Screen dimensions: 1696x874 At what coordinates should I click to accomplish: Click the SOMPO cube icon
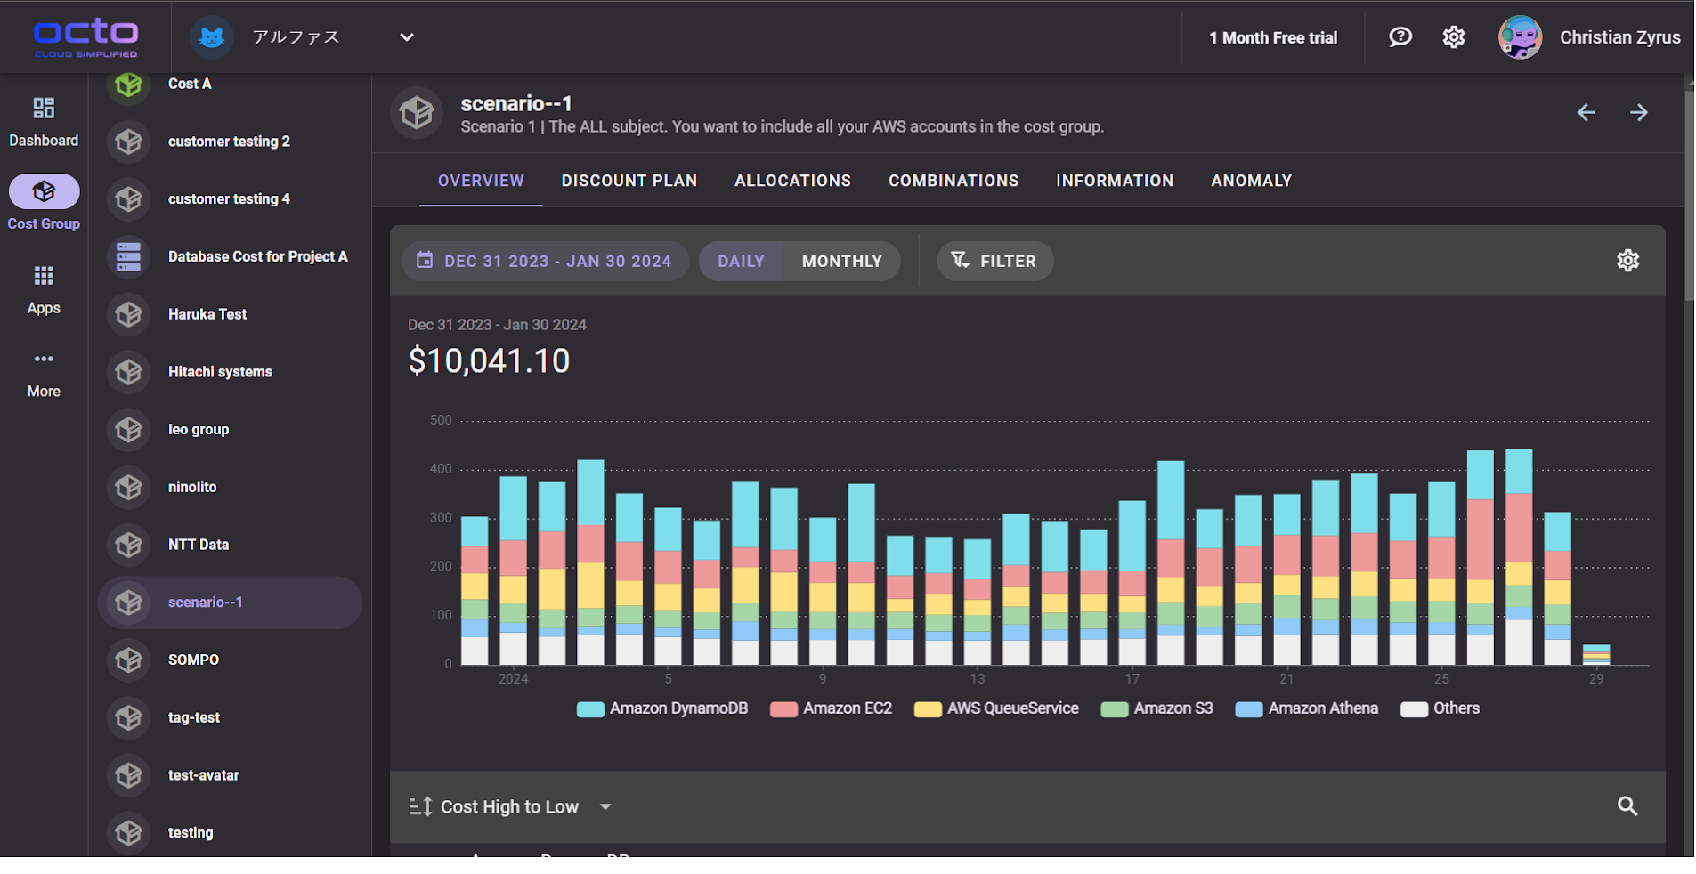click(x=129, y=660)
